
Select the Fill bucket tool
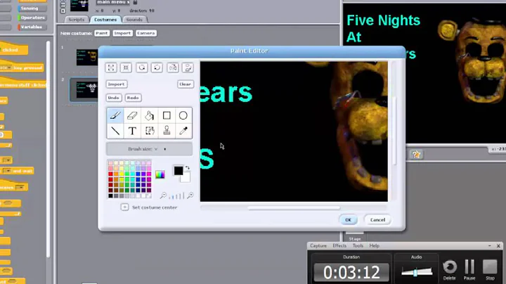coord(150,115)
